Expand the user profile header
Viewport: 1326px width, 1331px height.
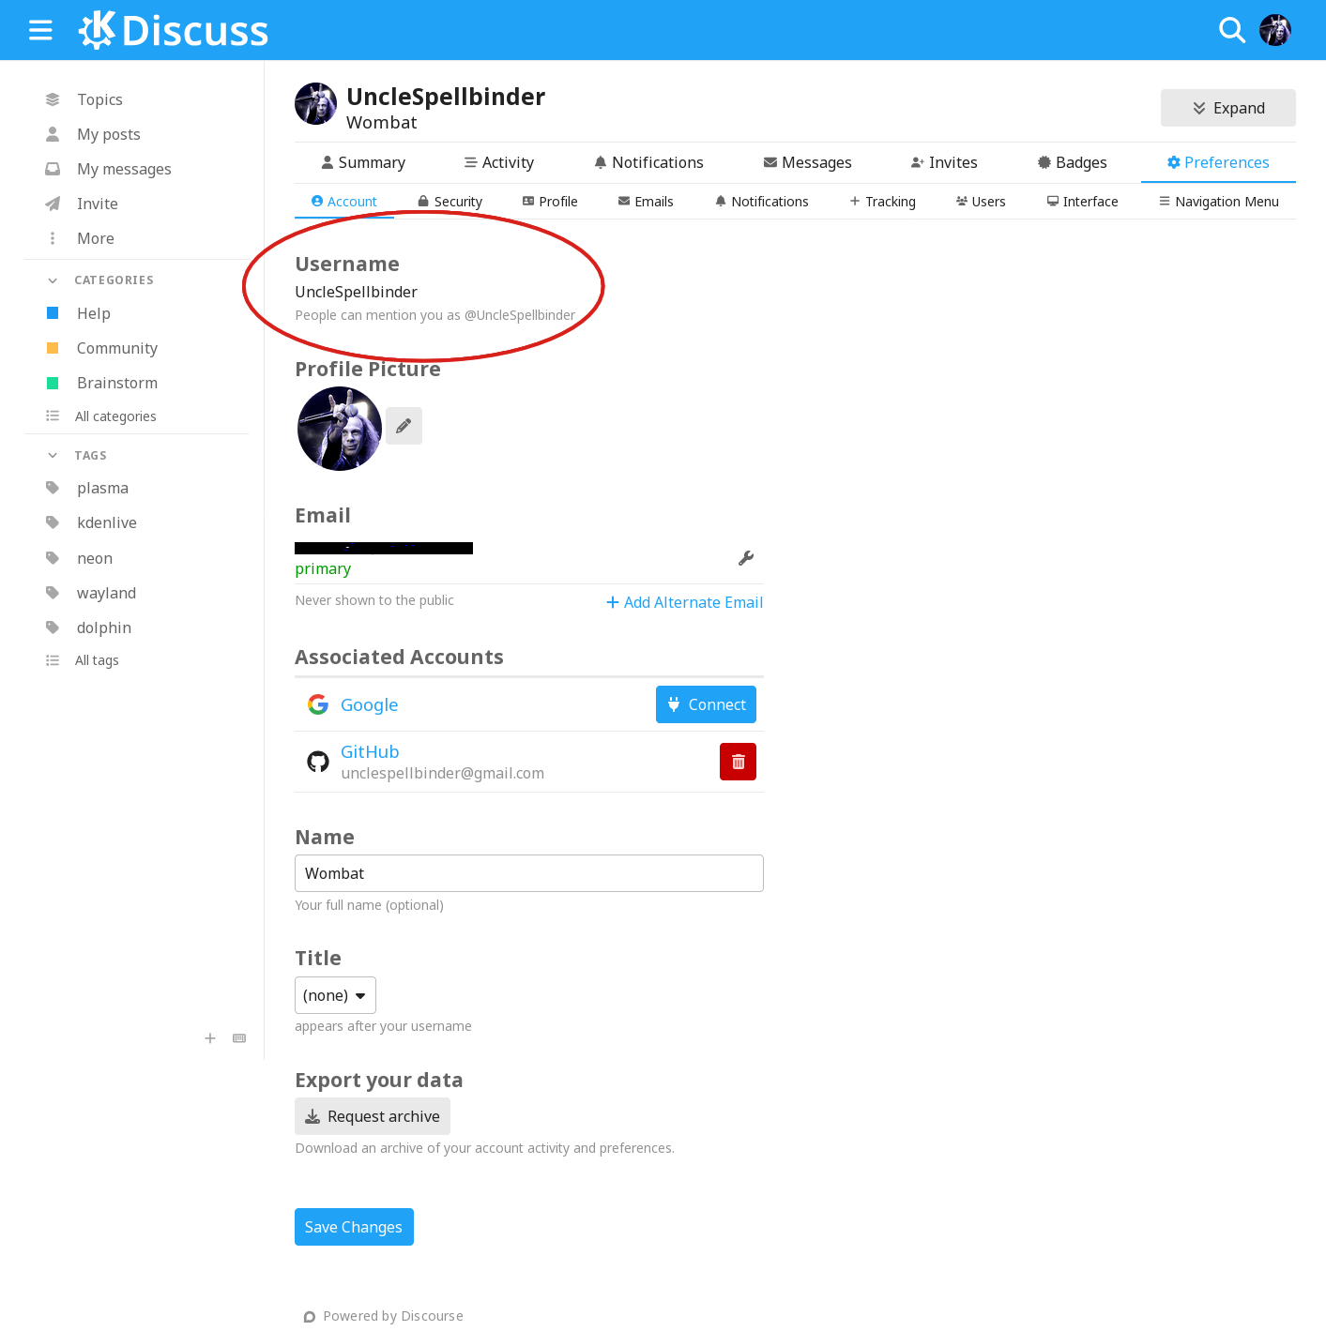[1227, 108]
